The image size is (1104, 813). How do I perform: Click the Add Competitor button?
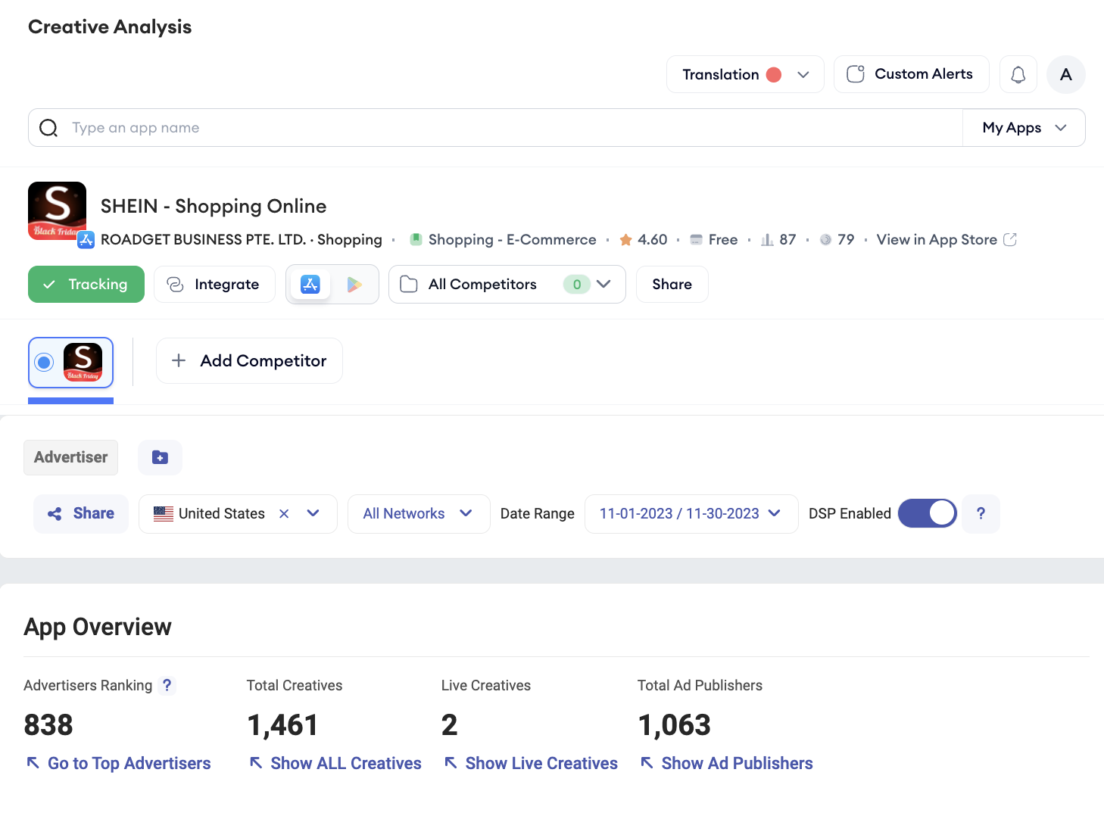tap(249, 360)
